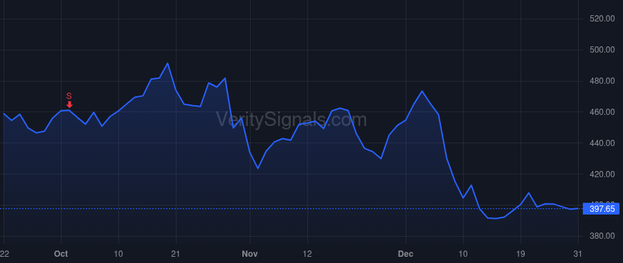Click the 460.00 price axis label
This screenshot has height=263, width=623.
(x=602, y=112)
